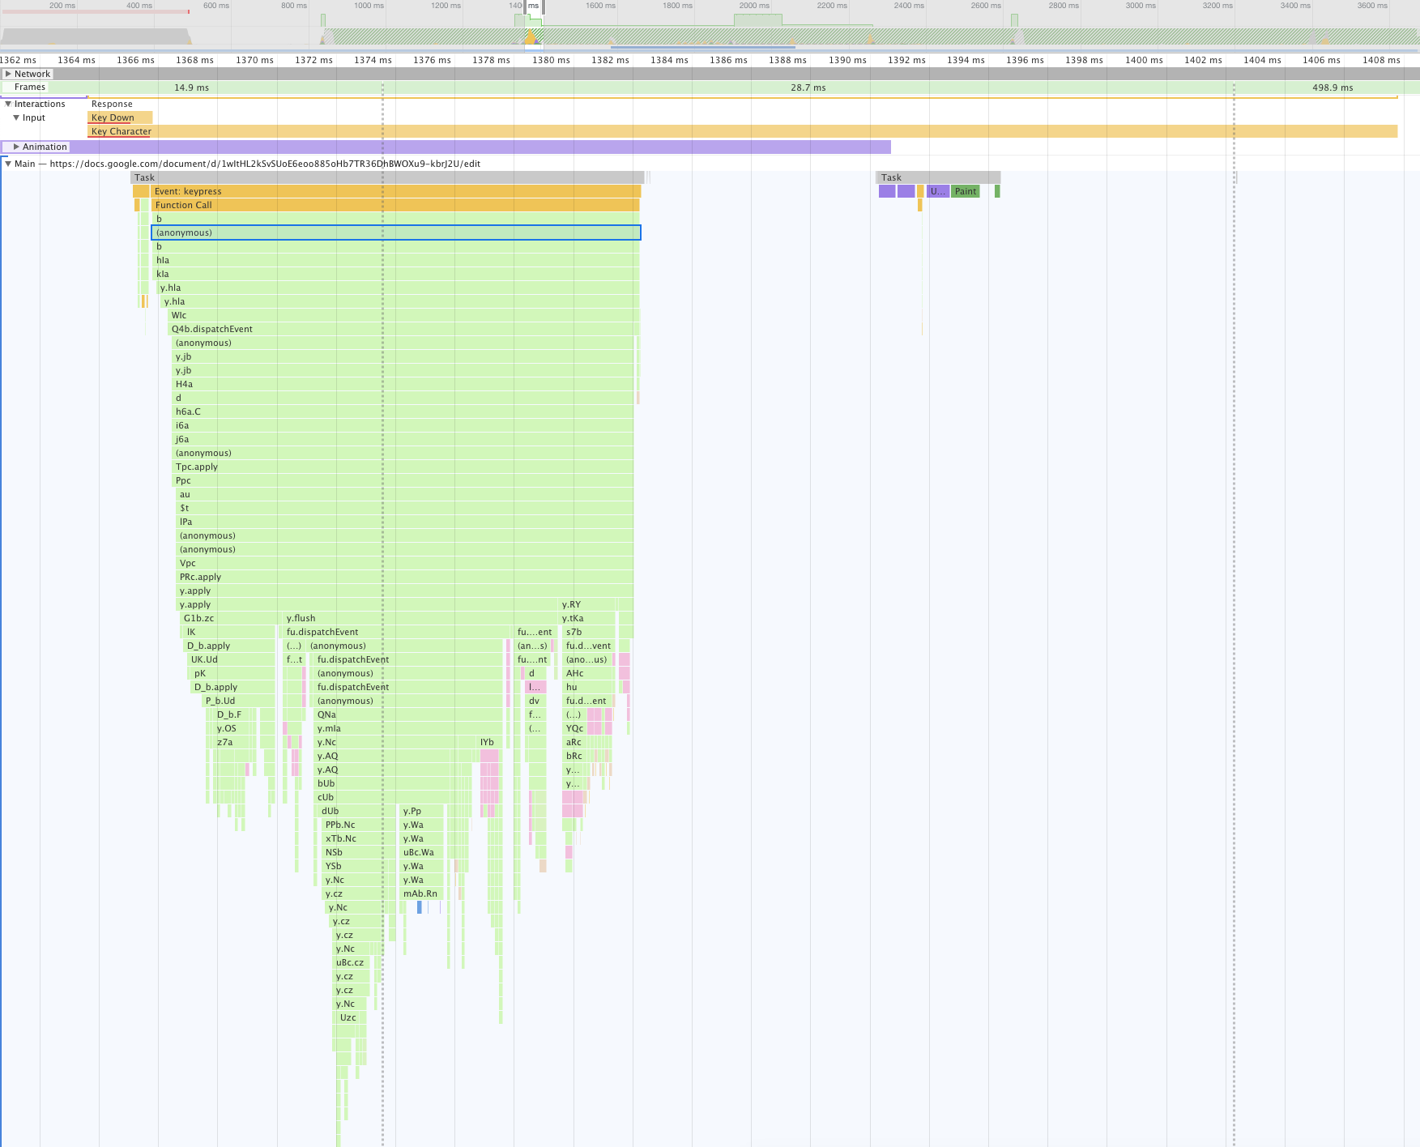
Task: Click the right overview window handle
Action: (x=544, y=7)
